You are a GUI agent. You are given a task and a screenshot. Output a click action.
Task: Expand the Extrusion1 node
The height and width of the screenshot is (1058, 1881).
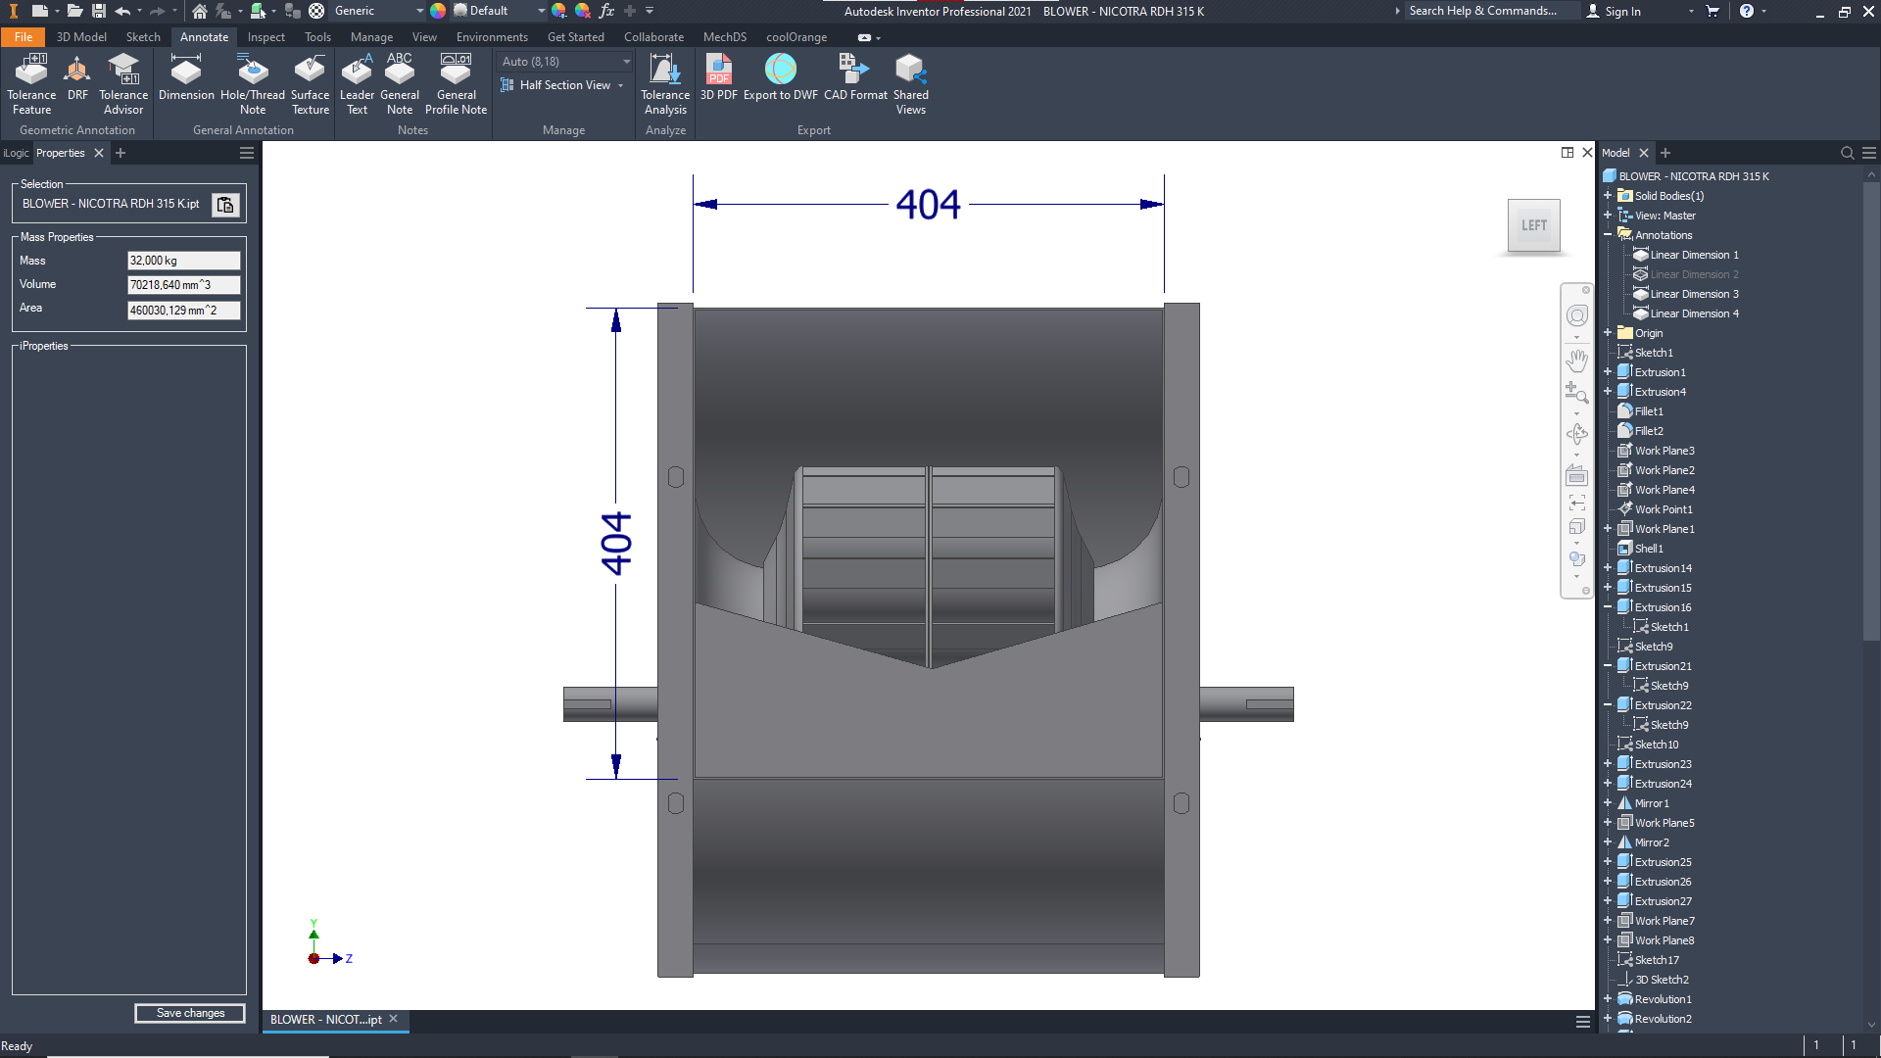(x=1608, y=372)
